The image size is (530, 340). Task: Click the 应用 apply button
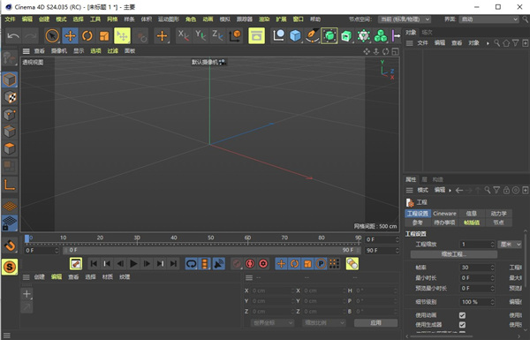click(376, 322)
